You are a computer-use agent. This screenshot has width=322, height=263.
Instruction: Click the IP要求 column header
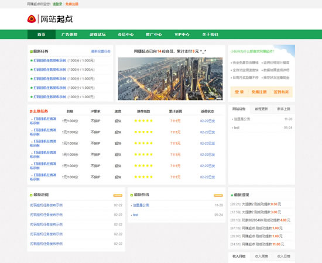point(95,111)
